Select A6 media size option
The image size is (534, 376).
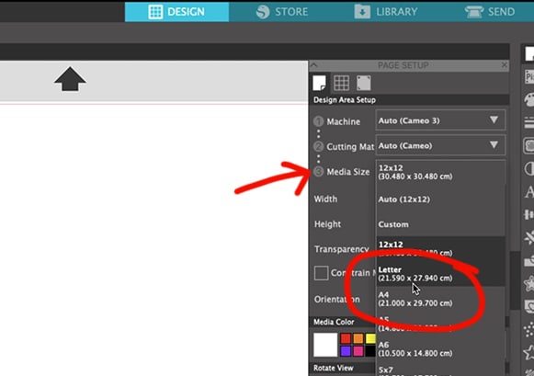pyautogui.click(x=440, y=348)
